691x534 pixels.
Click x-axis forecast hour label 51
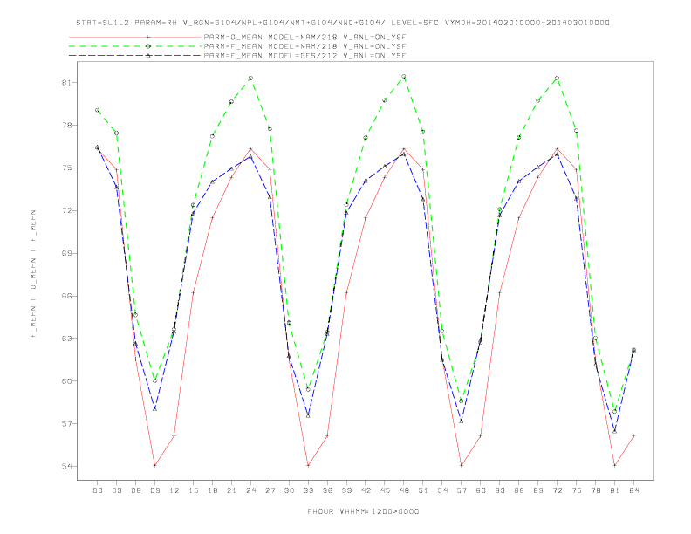pos(423,490)
